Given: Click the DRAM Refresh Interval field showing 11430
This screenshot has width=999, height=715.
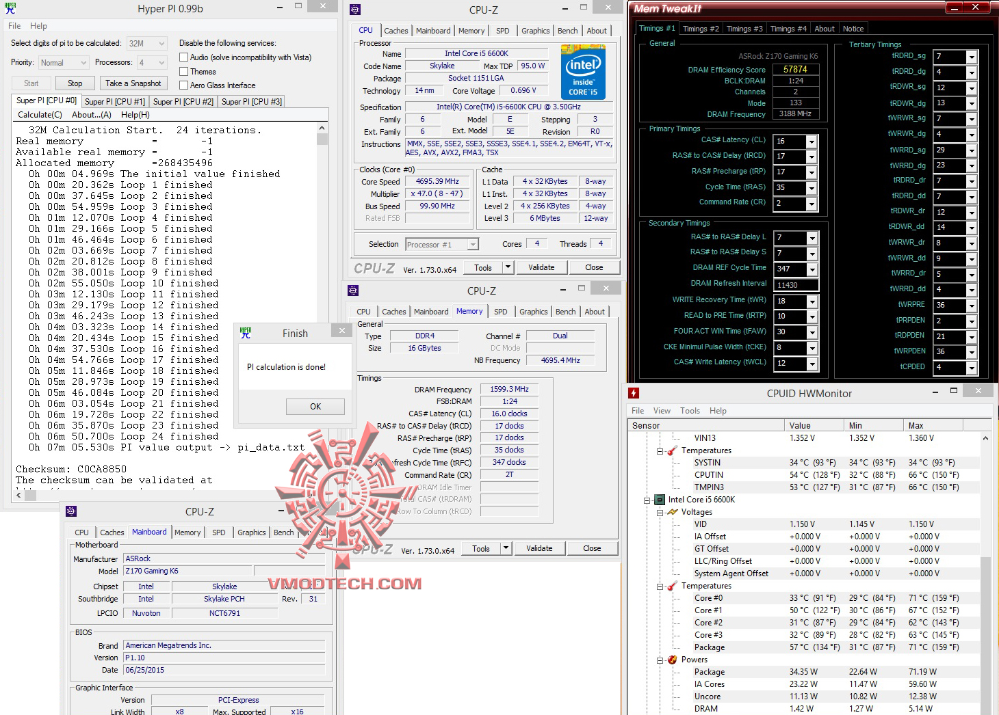Looking at the screenshot, I should coord(796,285).
